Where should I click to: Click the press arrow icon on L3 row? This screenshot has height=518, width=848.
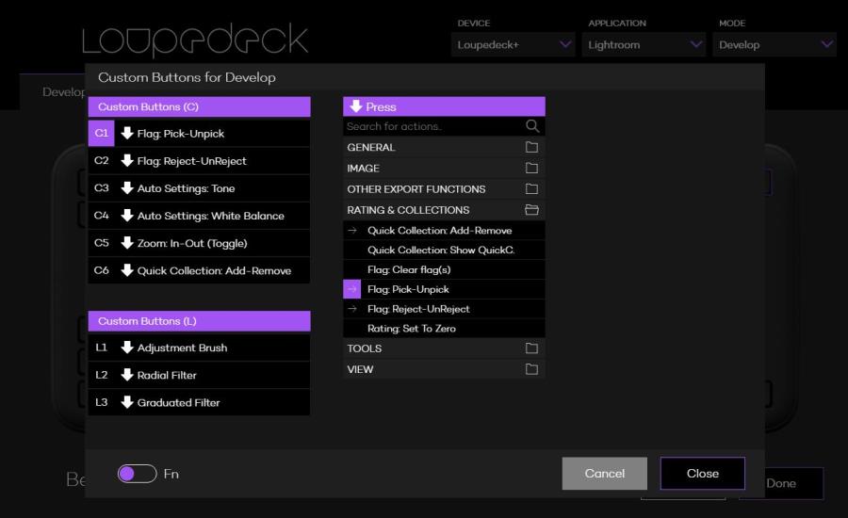[127, 402]
